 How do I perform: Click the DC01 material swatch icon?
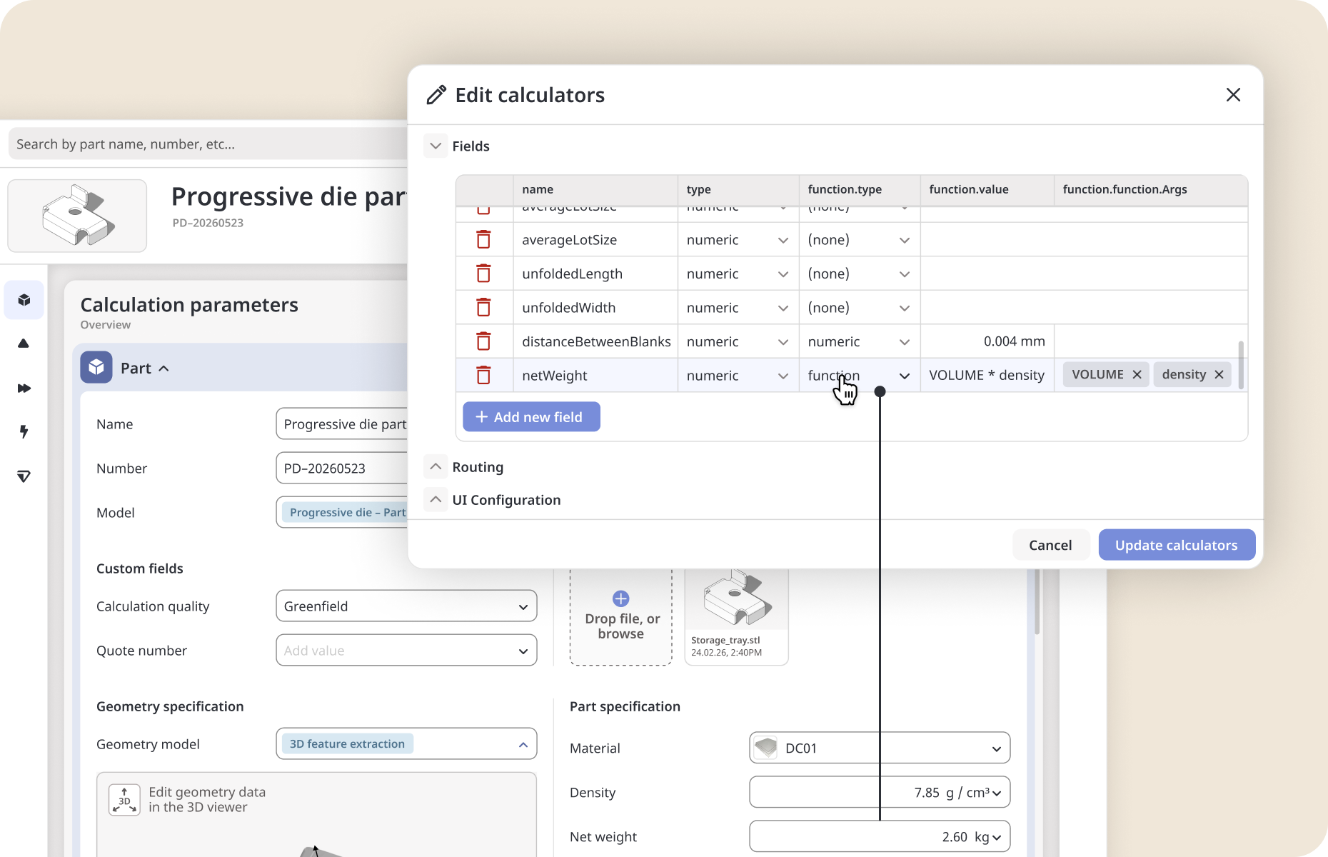click(x=765, y=748)
